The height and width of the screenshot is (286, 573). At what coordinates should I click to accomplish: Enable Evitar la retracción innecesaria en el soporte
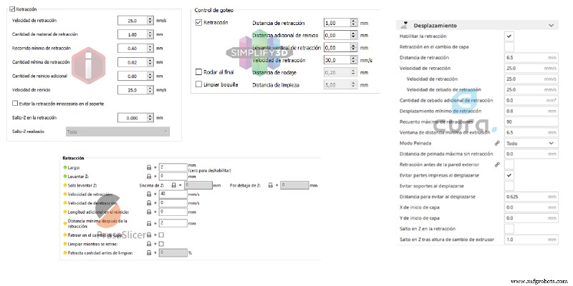pyautogui.click(x=14, y=104)
